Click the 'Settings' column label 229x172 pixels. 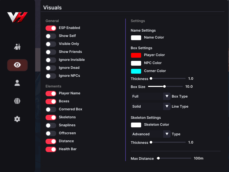click(138, 21)
